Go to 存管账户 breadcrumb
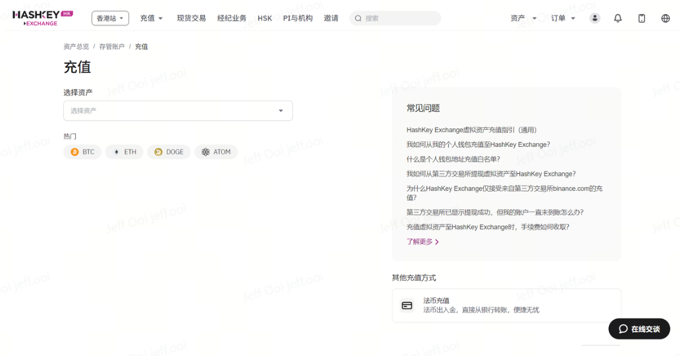The image size is (680, 356). (112, 47)
